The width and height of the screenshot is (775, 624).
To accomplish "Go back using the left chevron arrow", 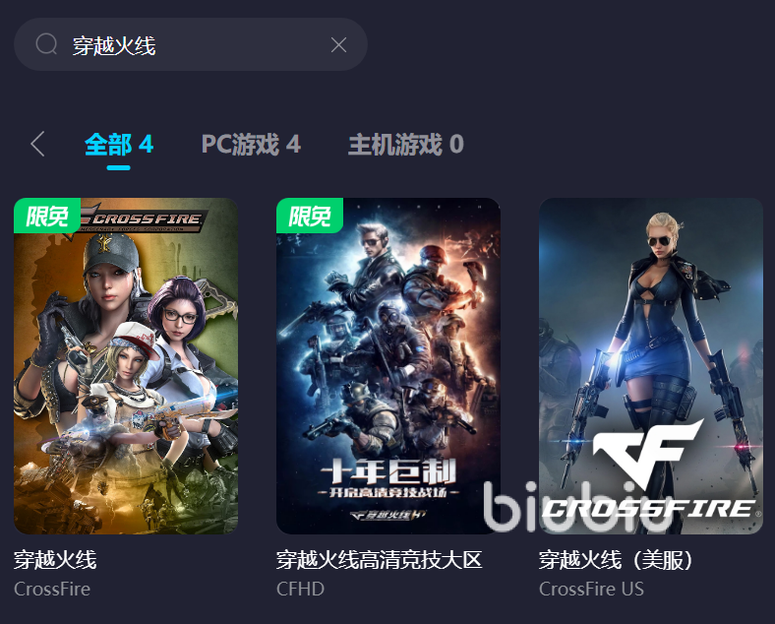I will 37,144.
